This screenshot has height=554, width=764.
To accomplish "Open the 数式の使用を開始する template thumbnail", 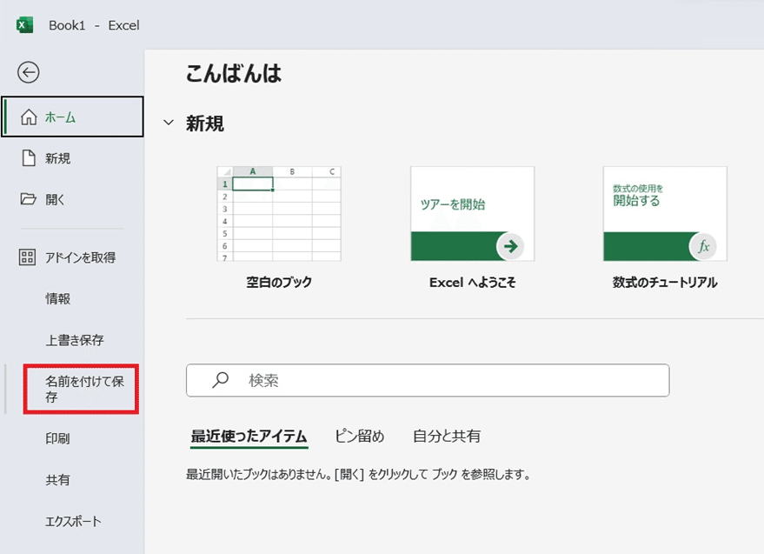I will click(665, 214).
